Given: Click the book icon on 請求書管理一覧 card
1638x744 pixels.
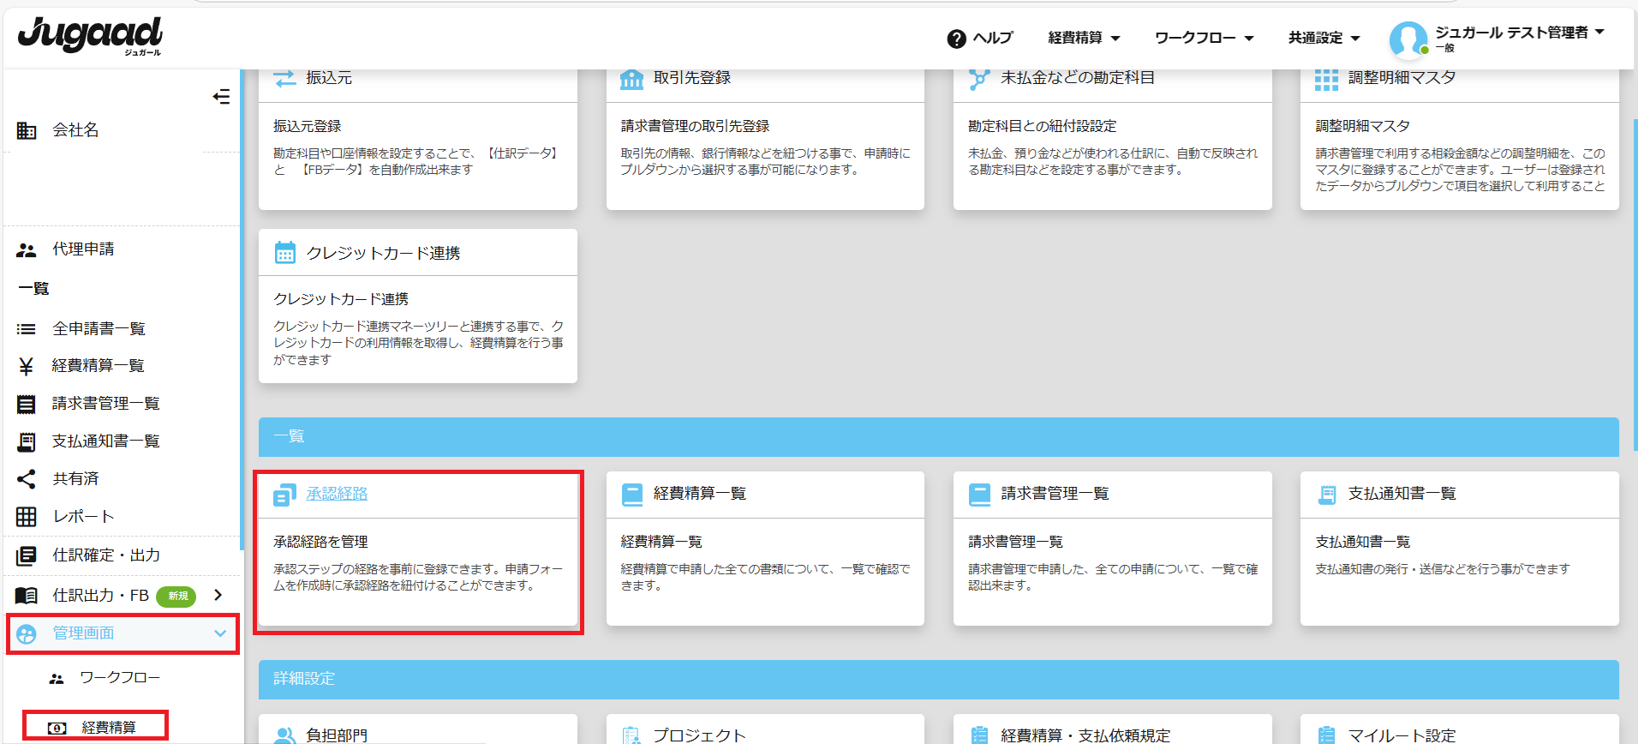Looking at the screenshot, I should tap(979, 495).
